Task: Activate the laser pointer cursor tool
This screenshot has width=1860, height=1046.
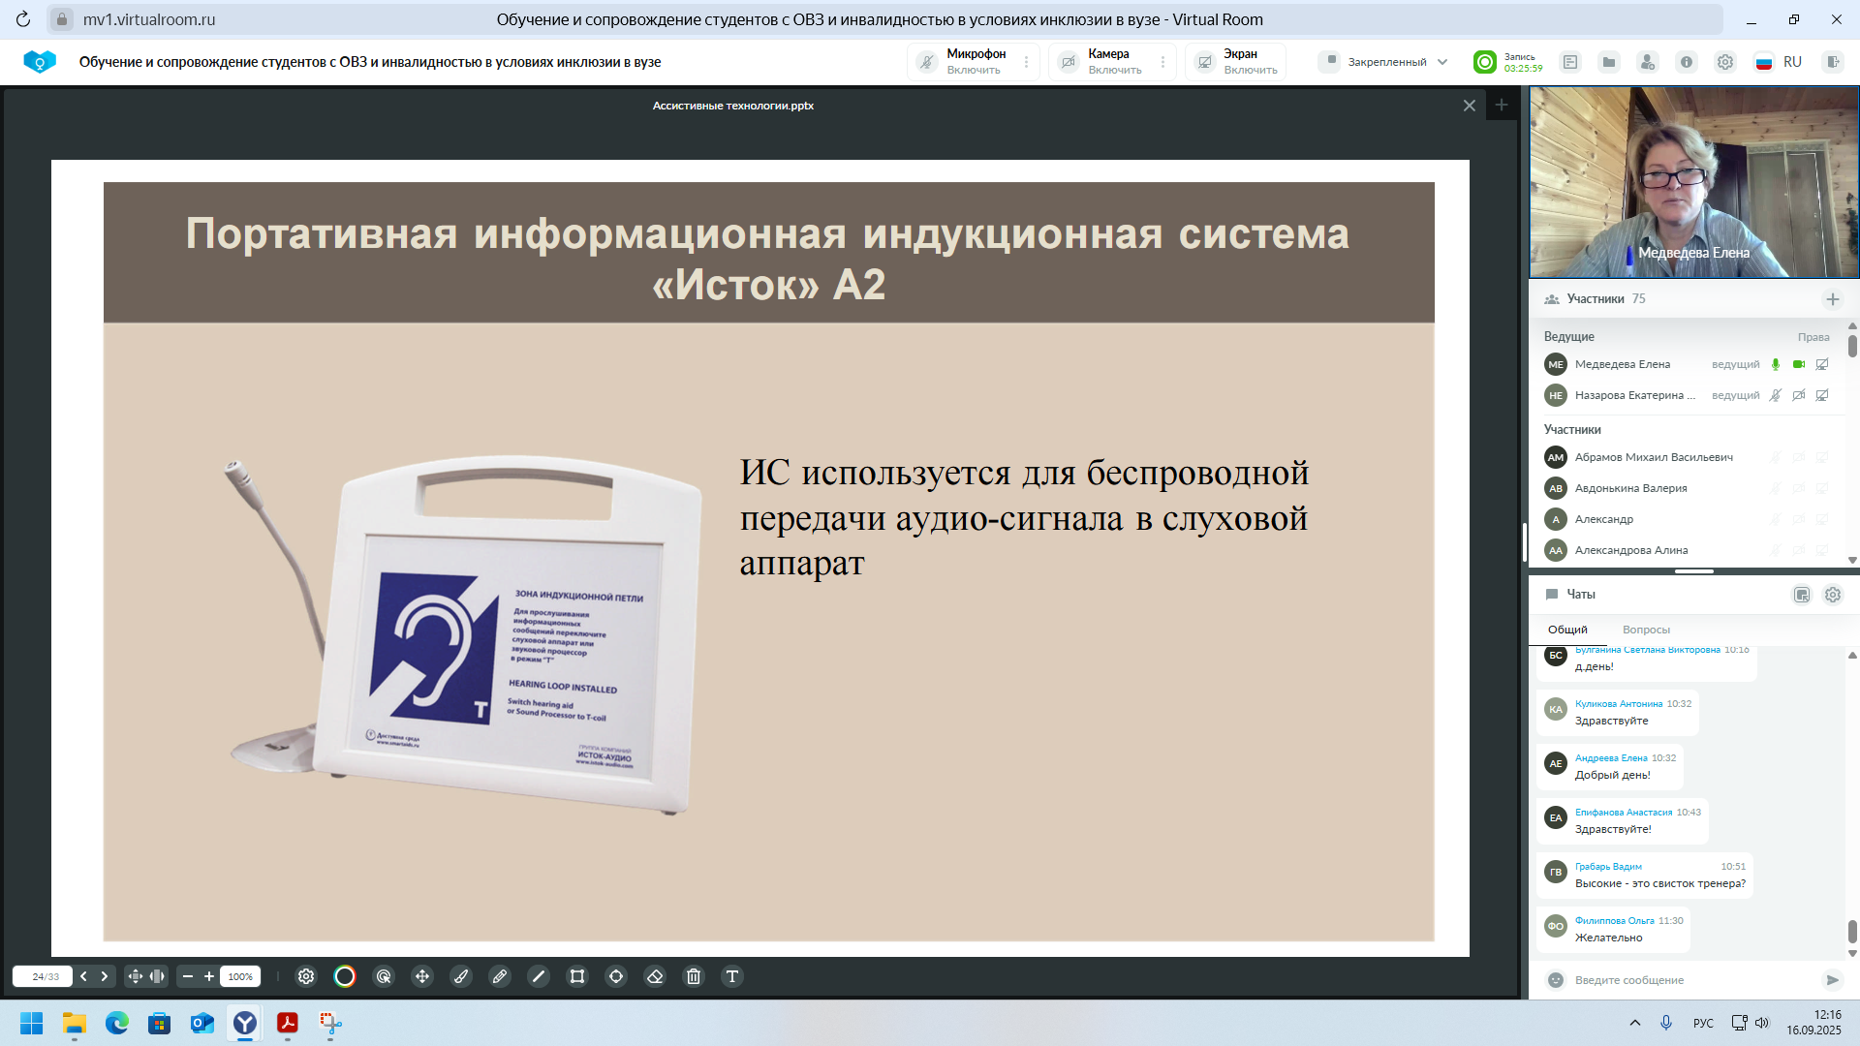Action: tap(384, 976)
